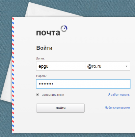135x137 pixels.
Task: Click the Пароль: field label
Action: [42, 76]
